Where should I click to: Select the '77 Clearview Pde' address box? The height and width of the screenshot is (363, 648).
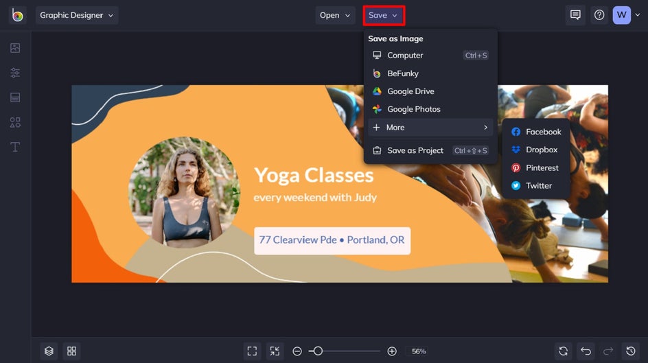[332, 241]
